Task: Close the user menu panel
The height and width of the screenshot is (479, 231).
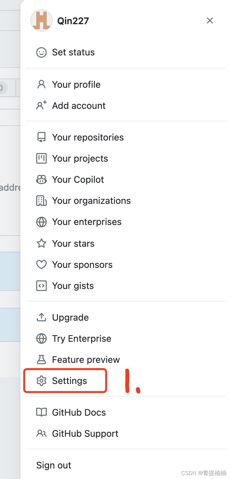Action: coord(210,20)
